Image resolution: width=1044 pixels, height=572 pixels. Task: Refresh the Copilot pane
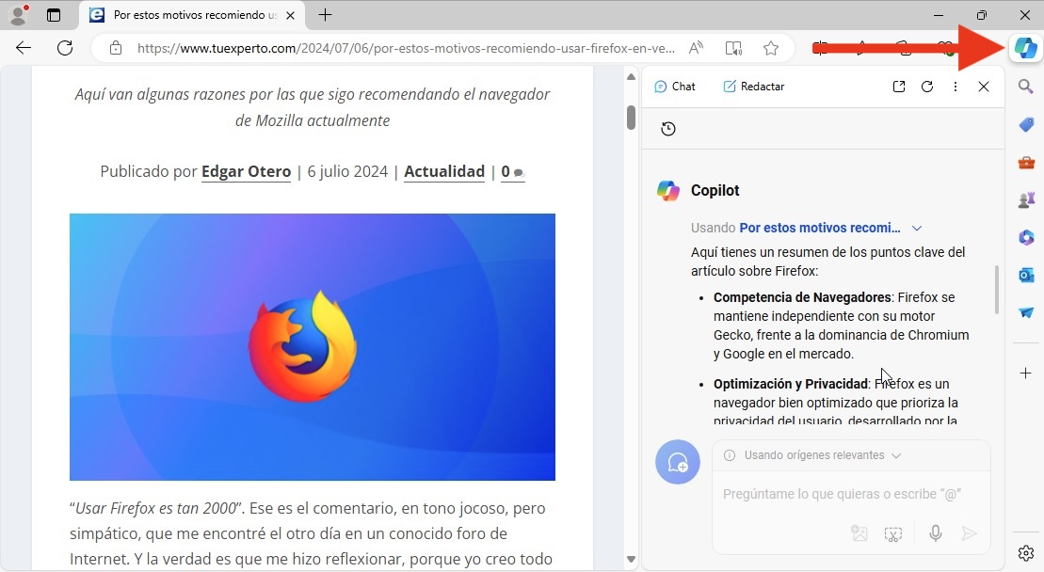click(x=927, y=87)
